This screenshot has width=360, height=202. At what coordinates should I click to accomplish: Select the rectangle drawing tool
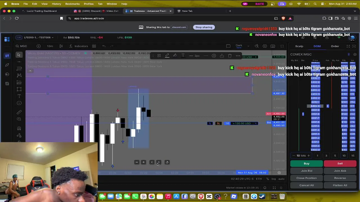pos(19,89)
